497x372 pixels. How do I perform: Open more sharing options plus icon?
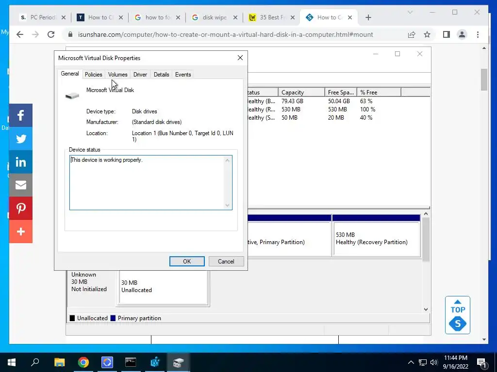20,232
